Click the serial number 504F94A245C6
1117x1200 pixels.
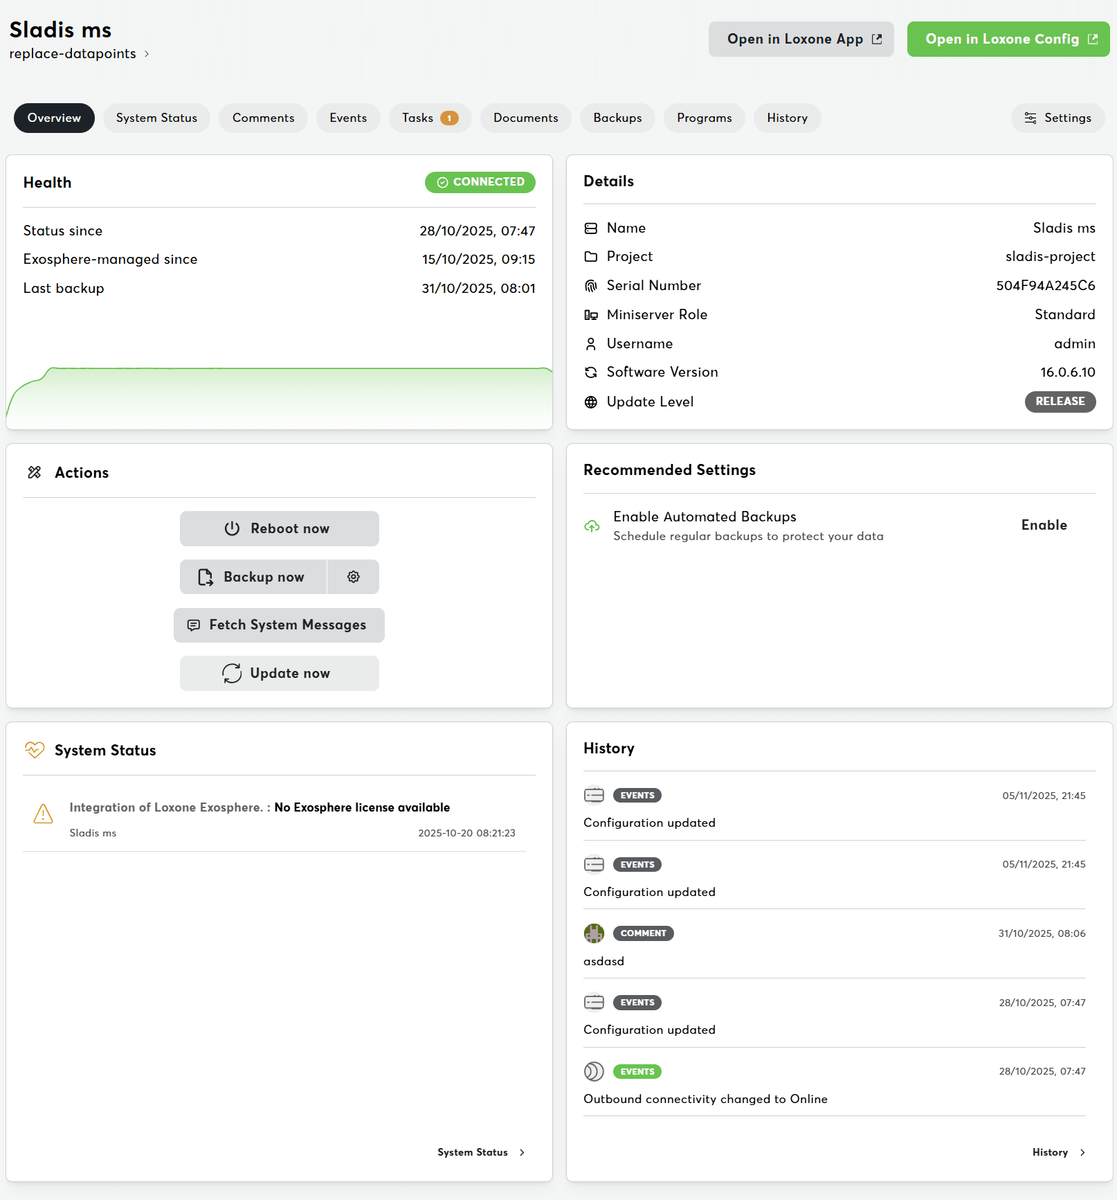point(1046,286)
